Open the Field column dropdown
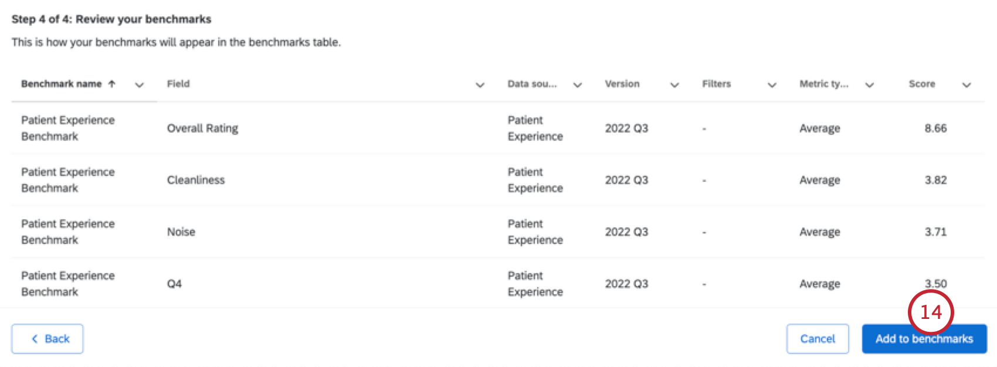Viewport: 997px width, 367px height. click(480, 85)
